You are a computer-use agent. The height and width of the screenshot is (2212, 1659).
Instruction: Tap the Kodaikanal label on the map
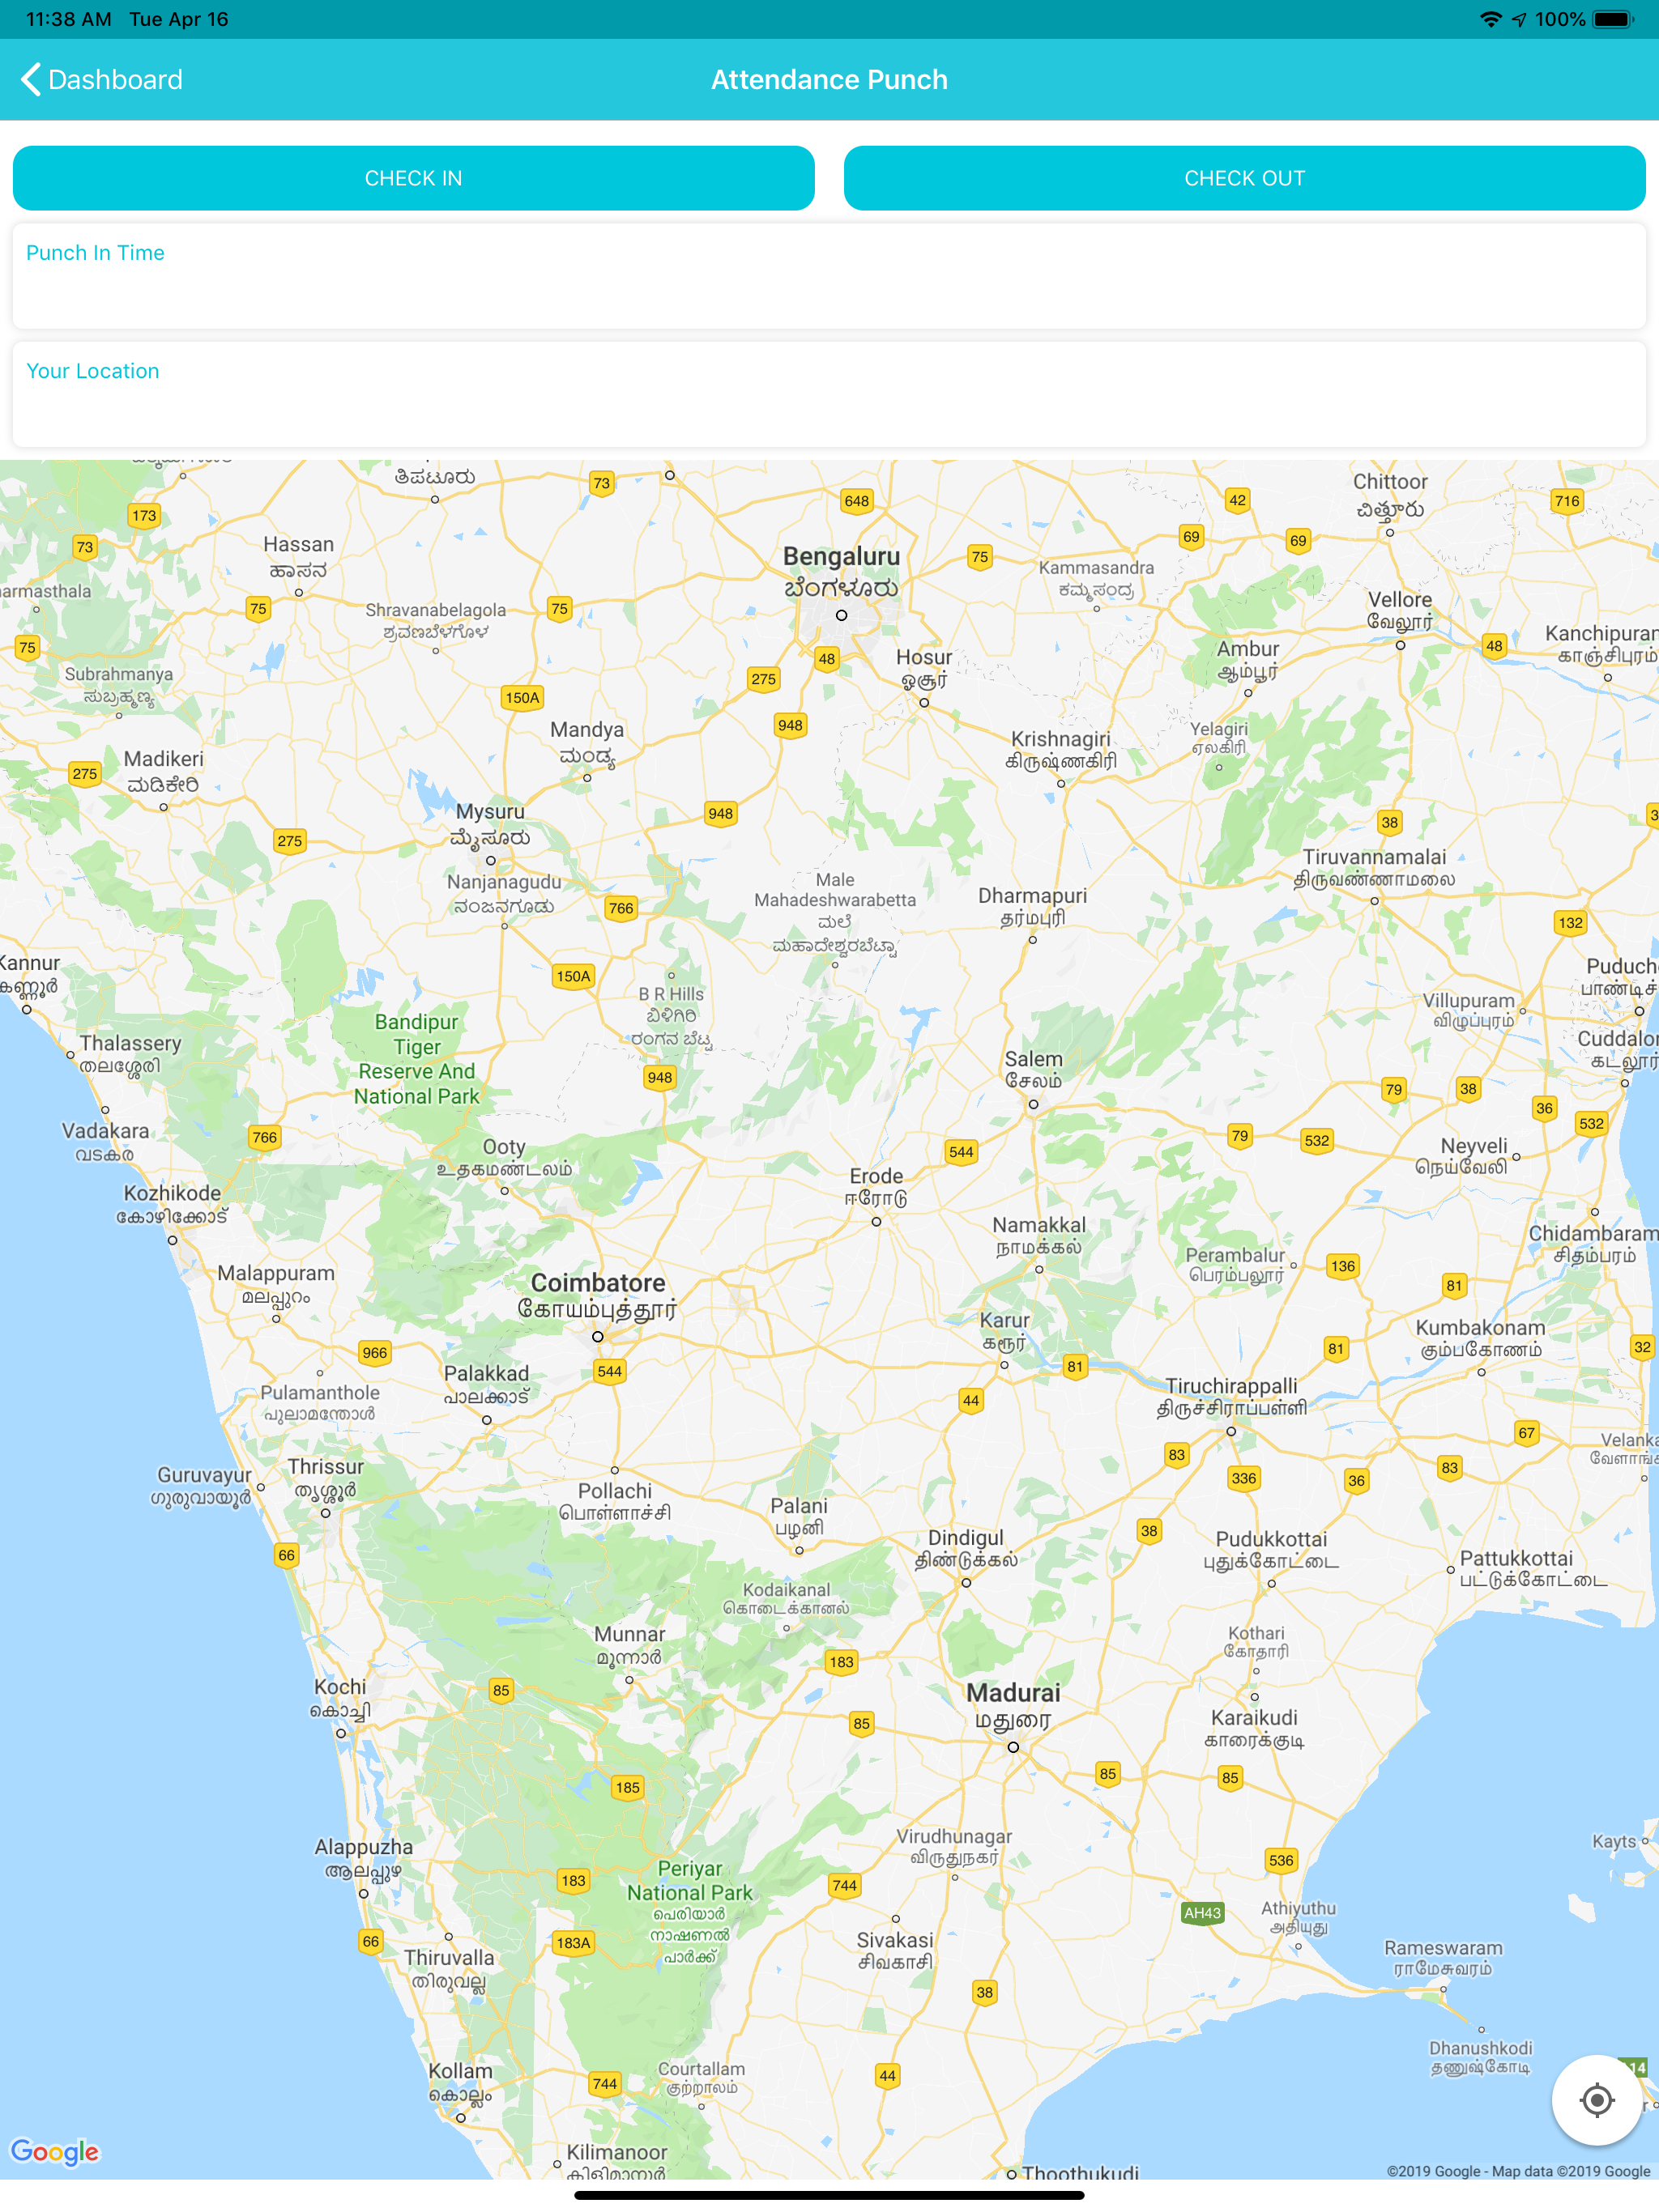(787, 1598)
